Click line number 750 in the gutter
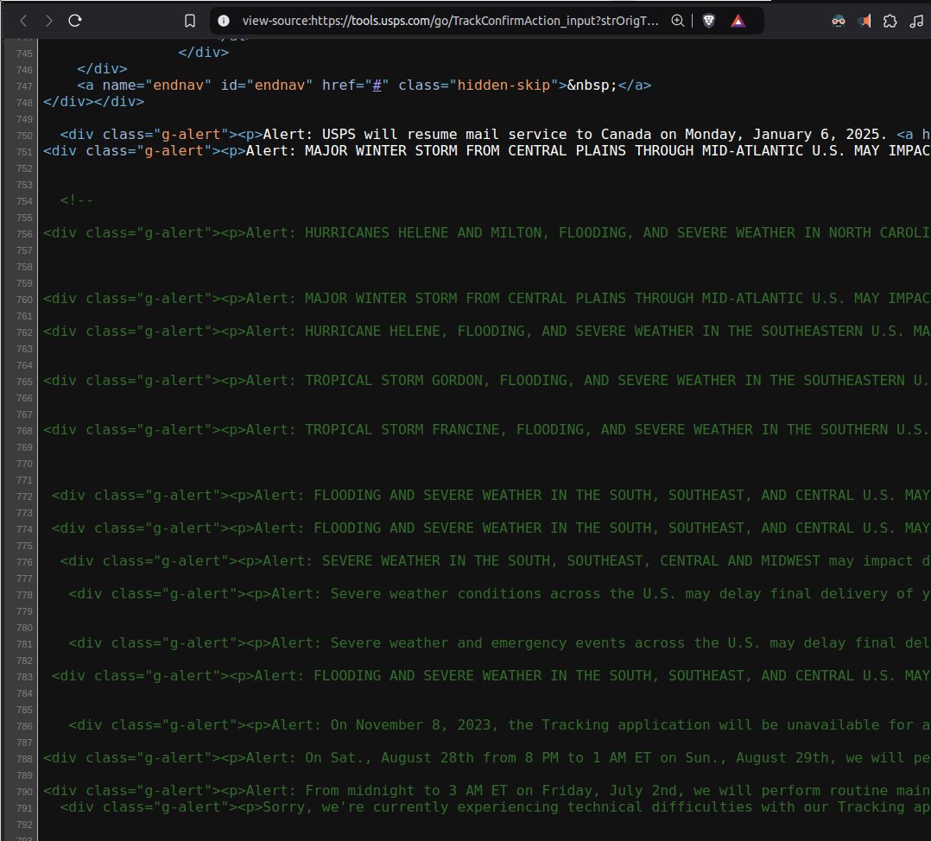931x841 pixels. 24,136
